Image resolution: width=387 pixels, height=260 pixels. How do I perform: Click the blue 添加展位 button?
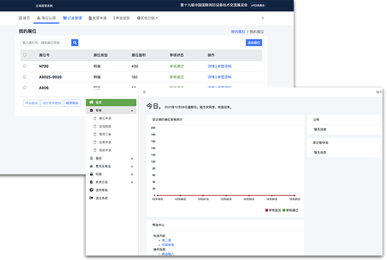(253, 42)
